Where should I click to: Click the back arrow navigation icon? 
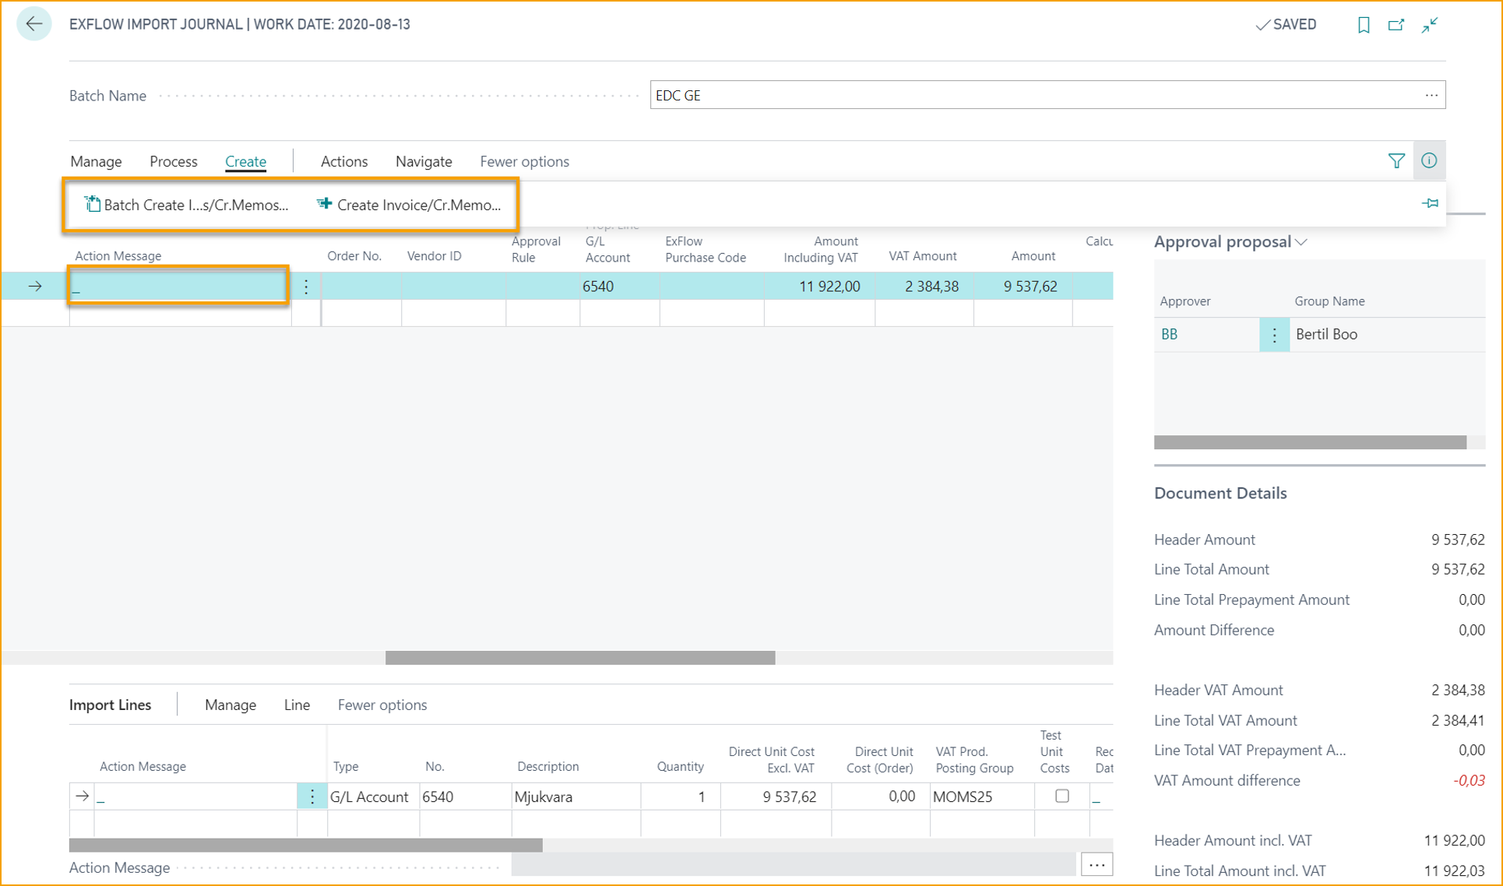33,23
